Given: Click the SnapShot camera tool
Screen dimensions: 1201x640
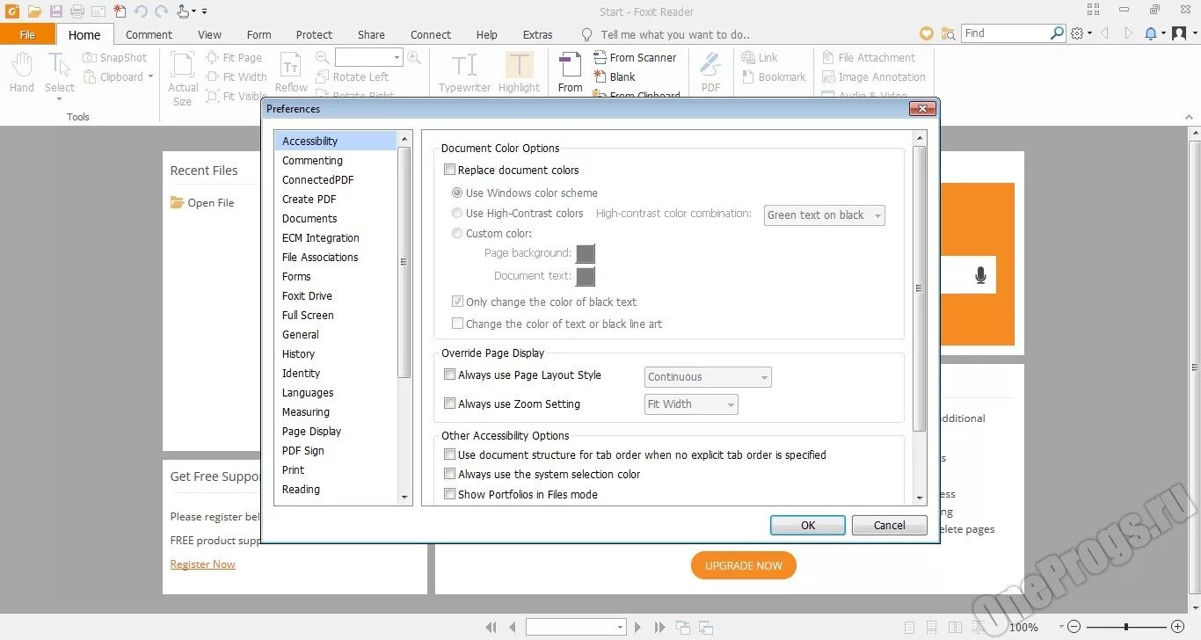Looking at the screenshot, I should (x=115, y=57).
